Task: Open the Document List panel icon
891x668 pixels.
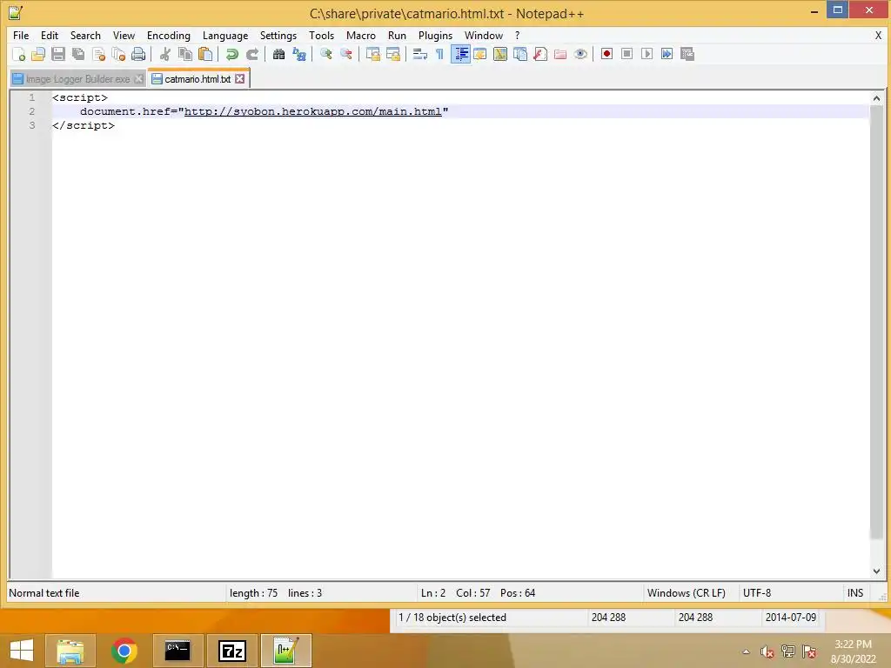Action: 520,54
